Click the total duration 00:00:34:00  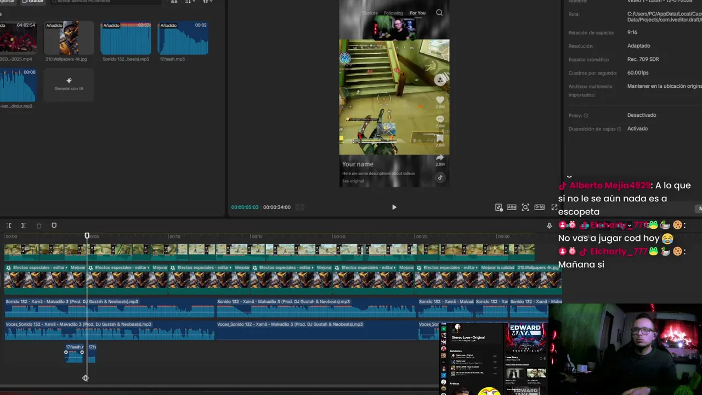277,207
